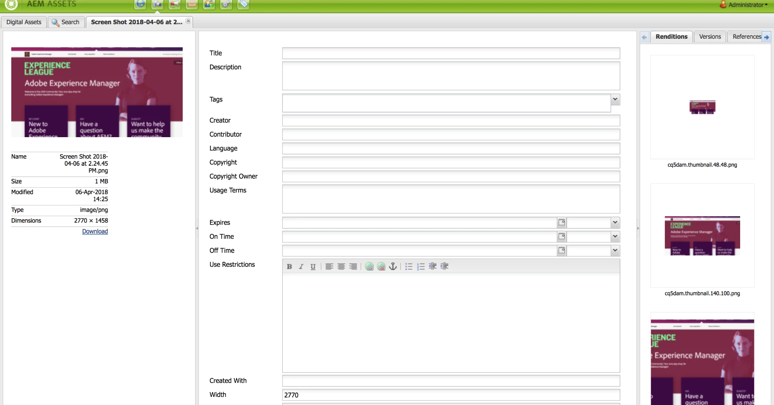
Task: Click into the Contributor field
Action: [451, 135]
